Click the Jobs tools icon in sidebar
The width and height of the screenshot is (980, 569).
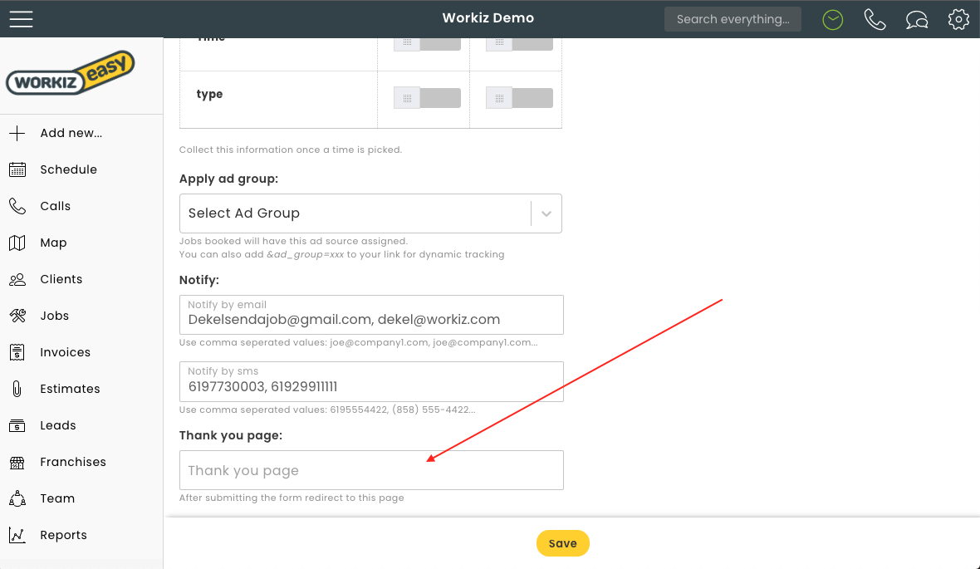[x=17, y=316]
